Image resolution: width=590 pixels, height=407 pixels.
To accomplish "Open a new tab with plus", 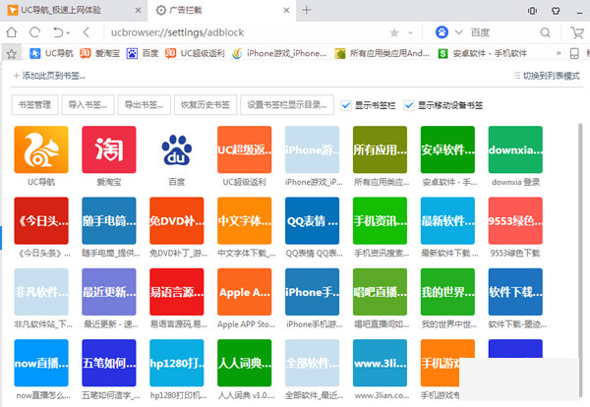I will [306, 10].
